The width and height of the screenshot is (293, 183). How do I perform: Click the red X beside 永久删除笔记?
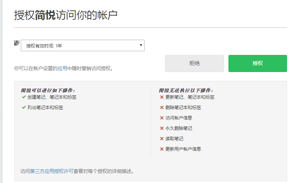tap(162, 128)
